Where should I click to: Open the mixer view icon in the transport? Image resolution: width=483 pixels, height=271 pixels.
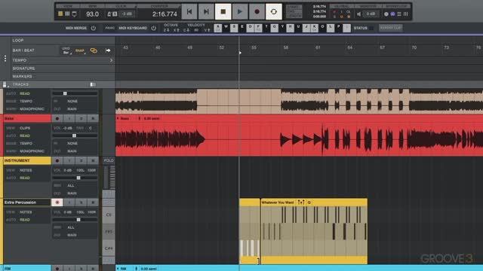(67, 14)
